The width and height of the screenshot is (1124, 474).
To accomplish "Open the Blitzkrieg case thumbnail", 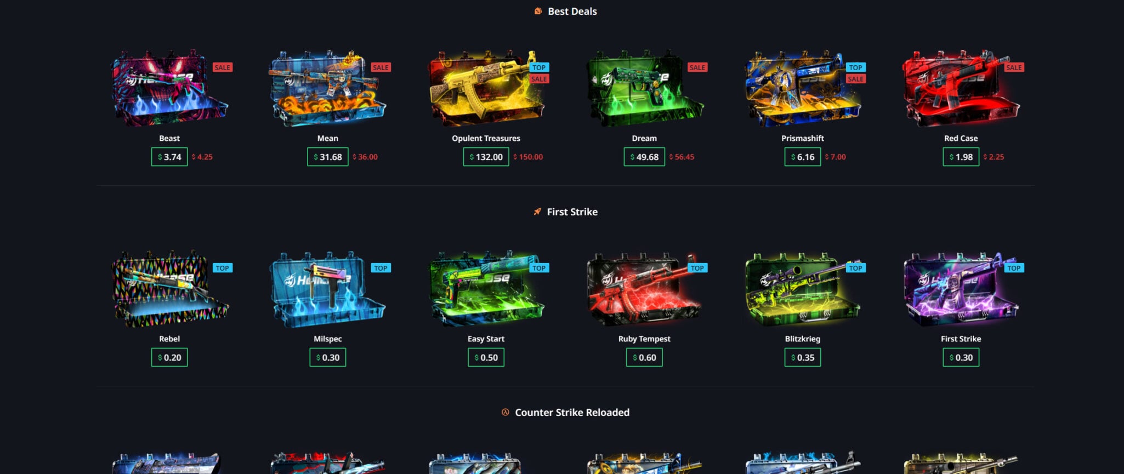I will 803,289.
